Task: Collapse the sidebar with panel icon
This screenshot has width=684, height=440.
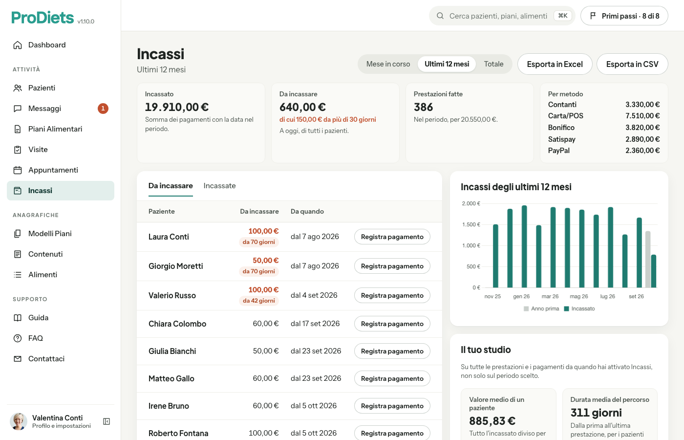Action: [x=107, y=421]
